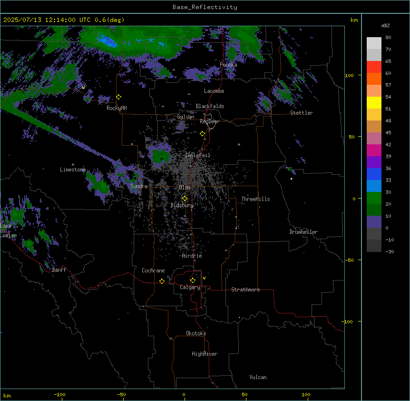Select the Sundre city label
Viewport: 410px width, 401px height.
139,186
